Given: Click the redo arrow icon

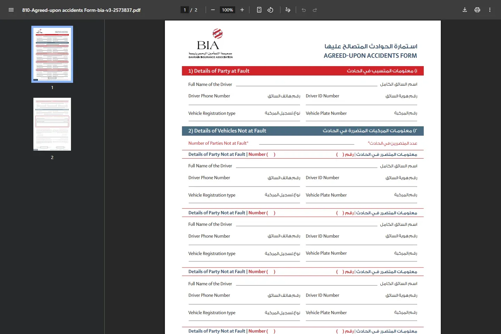Looking at the screenshot, I should coord(315,10).
